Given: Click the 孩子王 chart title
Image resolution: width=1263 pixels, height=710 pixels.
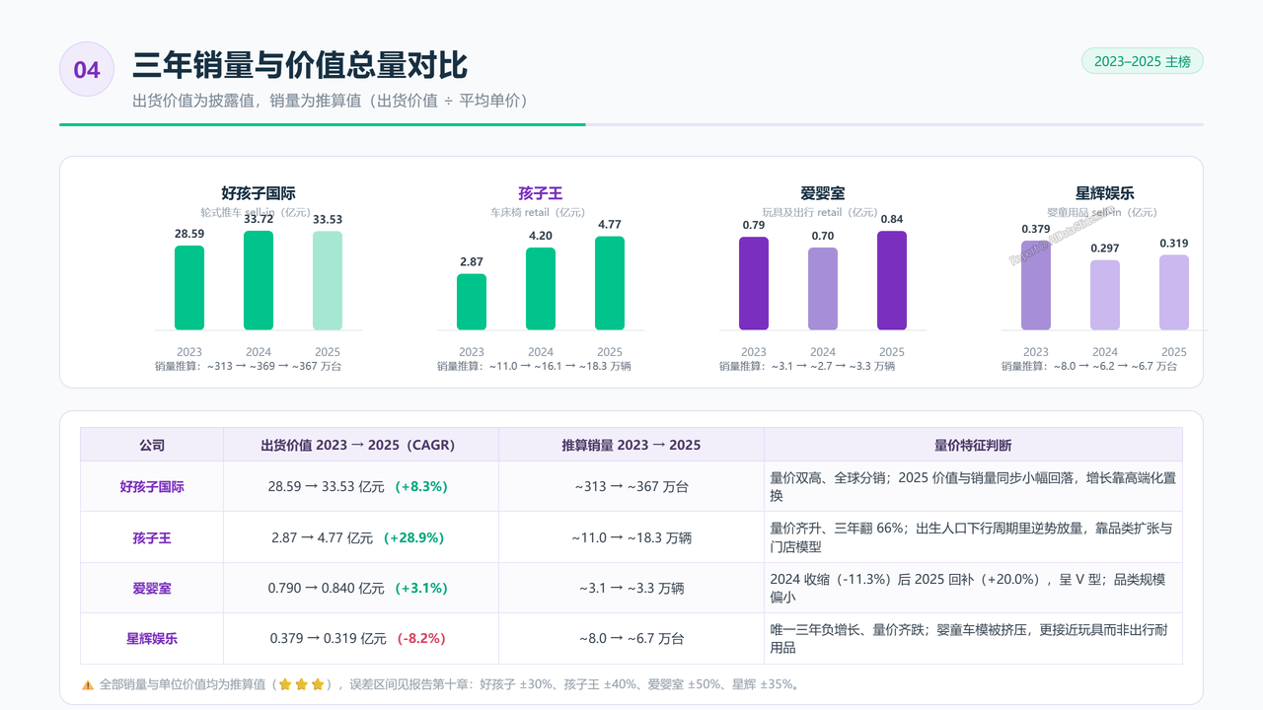Looking at the screenshot, I should click(541, 193).
